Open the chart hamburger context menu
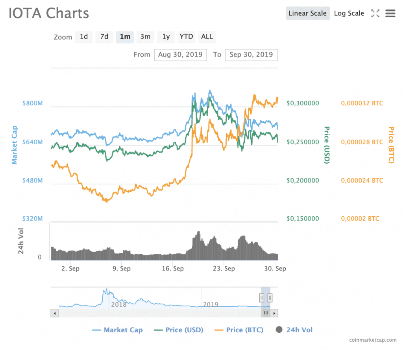 pyautogui.click(x=390, y=13)
